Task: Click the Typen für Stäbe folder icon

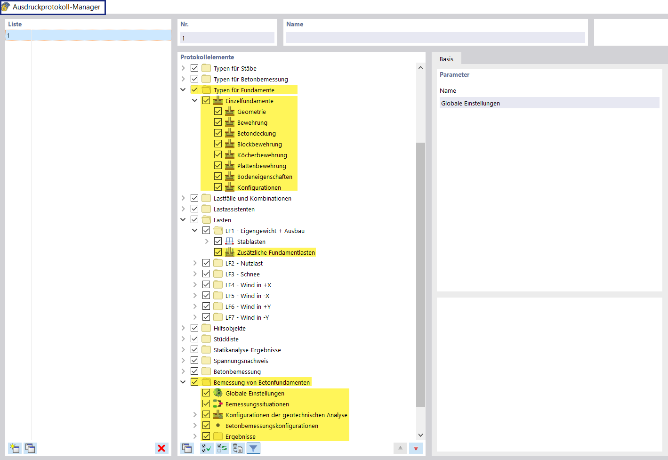Action: (206, 68)
